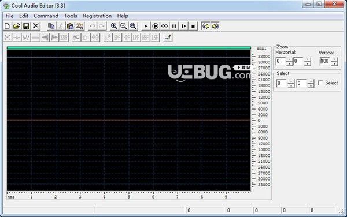Open the Edit menu

point(24,16)
